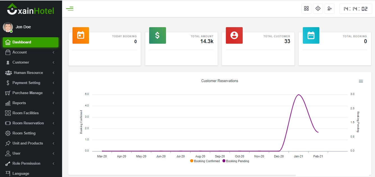The height and width of the screenshot is (177, 375).
Task: Open the chart hamburger menu icon
Action: pos(361,81)
